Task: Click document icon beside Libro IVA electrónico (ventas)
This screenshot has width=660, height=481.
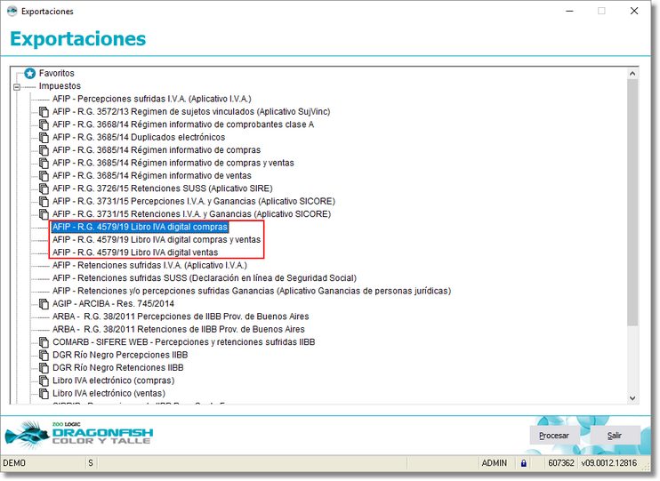Action: tap(44, 394)
